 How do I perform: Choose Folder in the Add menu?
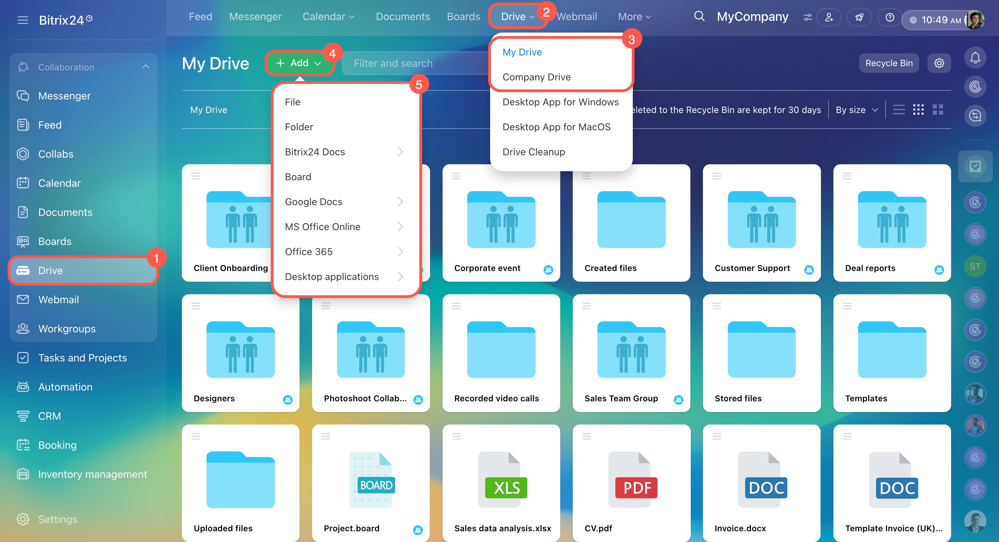click(299, 127)
